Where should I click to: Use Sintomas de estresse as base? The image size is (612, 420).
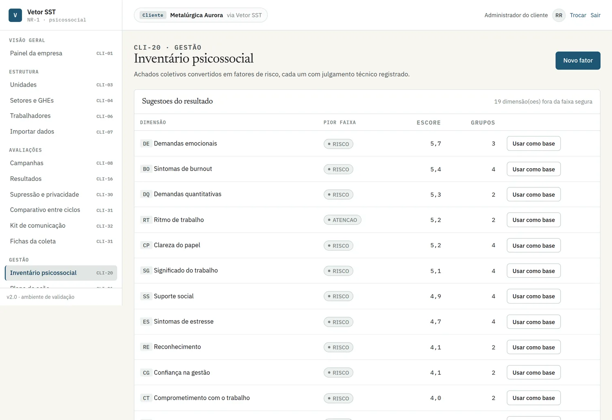pyautogui.click(x=534, y=322)
